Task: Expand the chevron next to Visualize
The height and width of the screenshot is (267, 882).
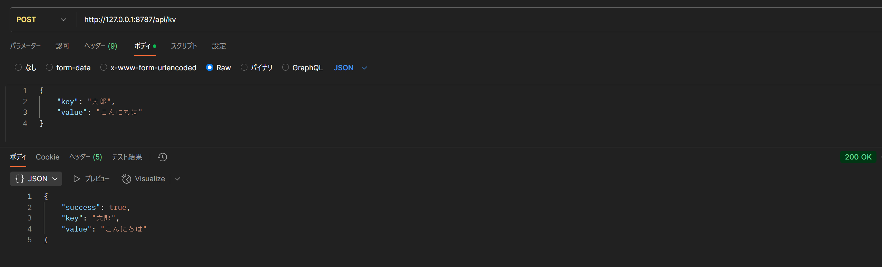Action: [x=177, y=179]
